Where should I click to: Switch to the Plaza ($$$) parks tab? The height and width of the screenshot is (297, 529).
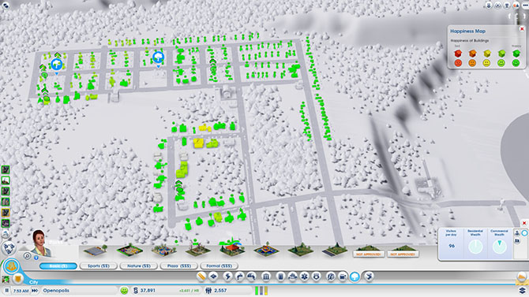[x=179, y=265]
